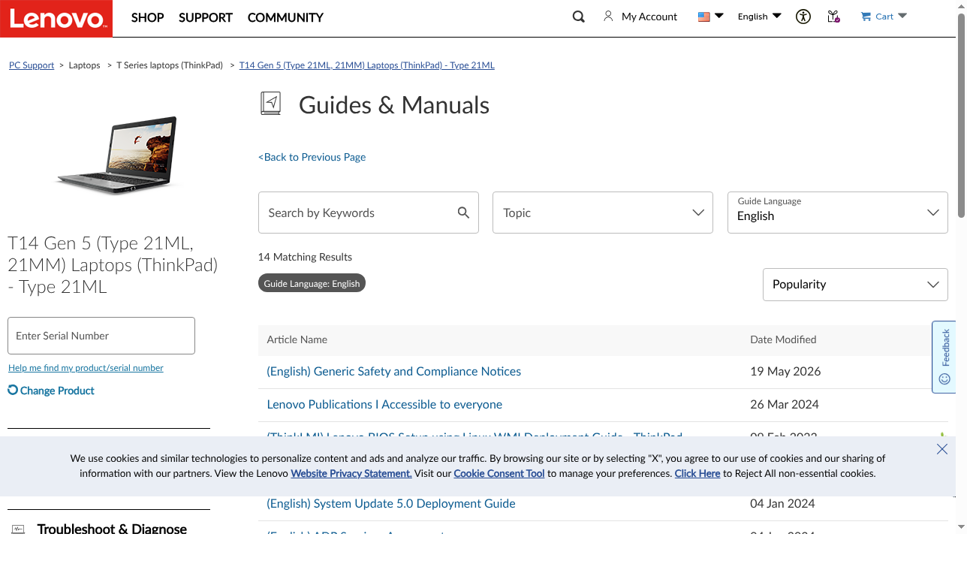
Task: Open the US flag country selector
Action: [x=710, y=17]
